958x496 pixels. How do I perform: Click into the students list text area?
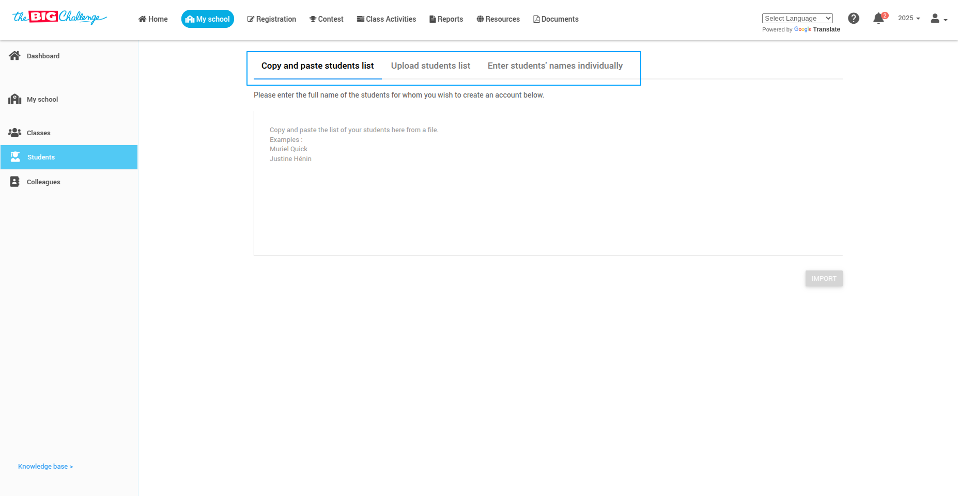coord(548,183)
